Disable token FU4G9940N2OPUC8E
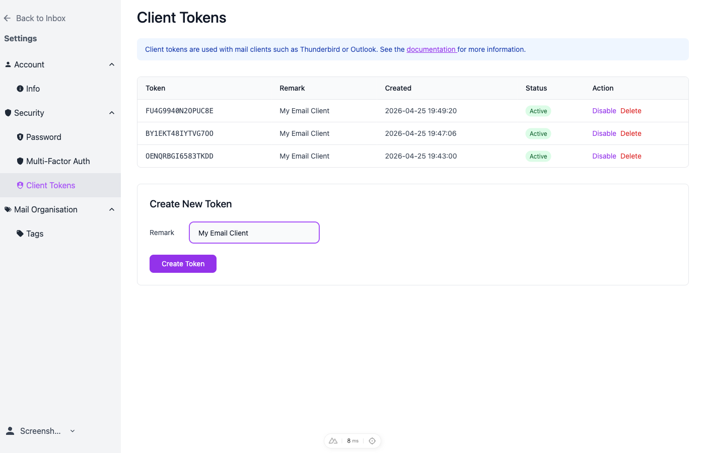 click(604, 111)
